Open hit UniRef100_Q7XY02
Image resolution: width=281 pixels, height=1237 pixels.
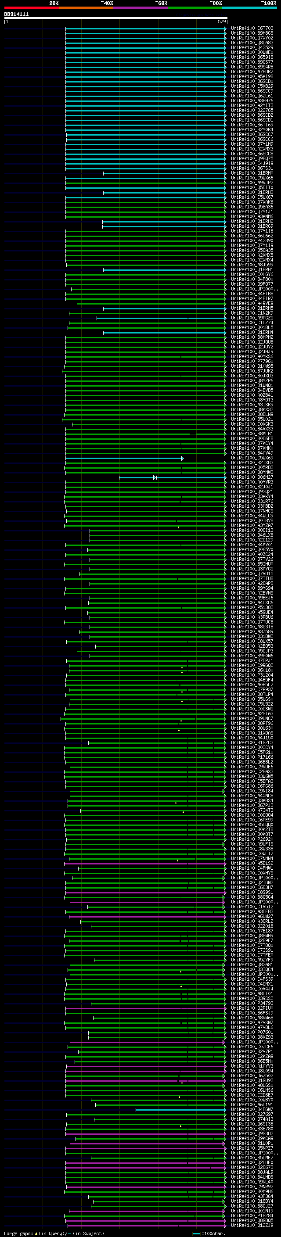252,38
